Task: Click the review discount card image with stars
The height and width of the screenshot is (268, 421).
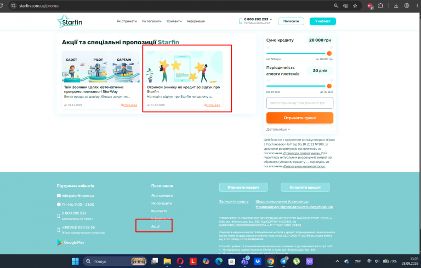Action: coord(184,67)
